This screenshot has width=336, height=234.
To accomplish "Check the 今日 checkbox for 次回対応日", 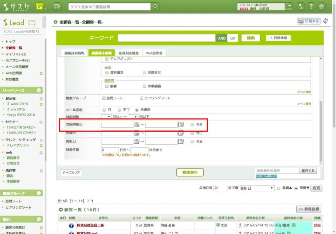I will [192, 125].
